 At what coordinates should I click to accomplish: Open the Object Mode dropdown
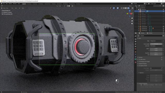(6, 8)
